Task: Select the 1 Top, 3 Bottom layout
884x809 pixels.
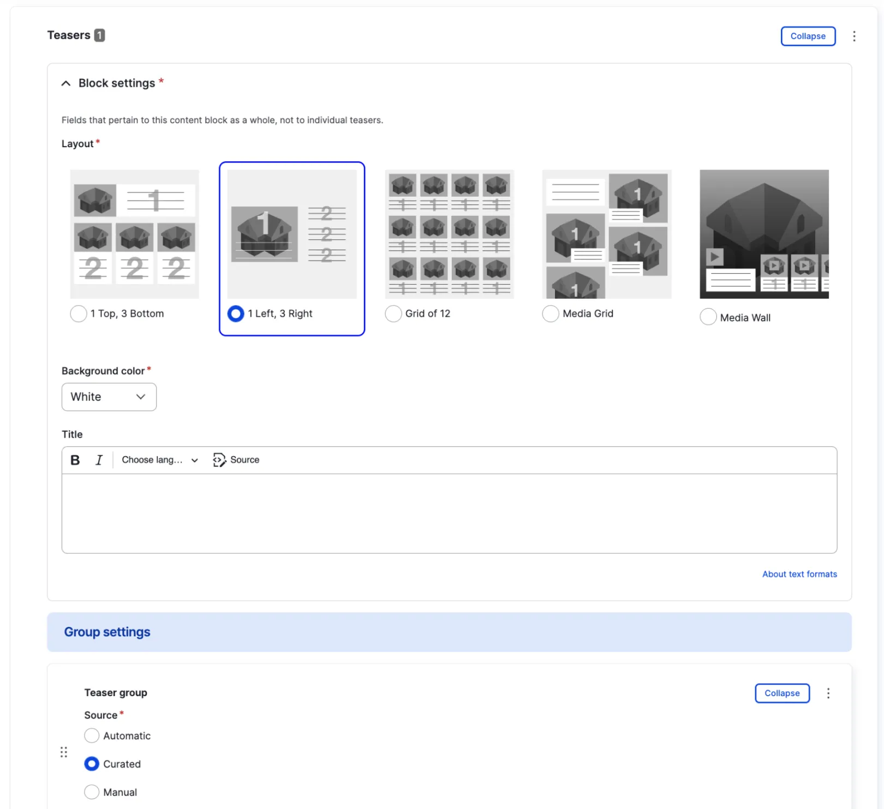Action: pos(78,313)
